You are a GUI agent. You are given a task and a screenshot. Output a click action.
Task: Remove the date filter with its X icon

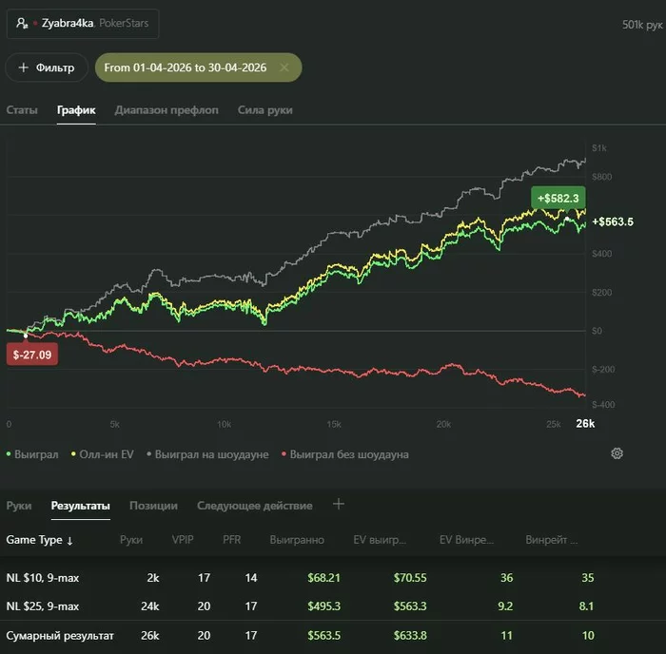[x=284, y=67]
